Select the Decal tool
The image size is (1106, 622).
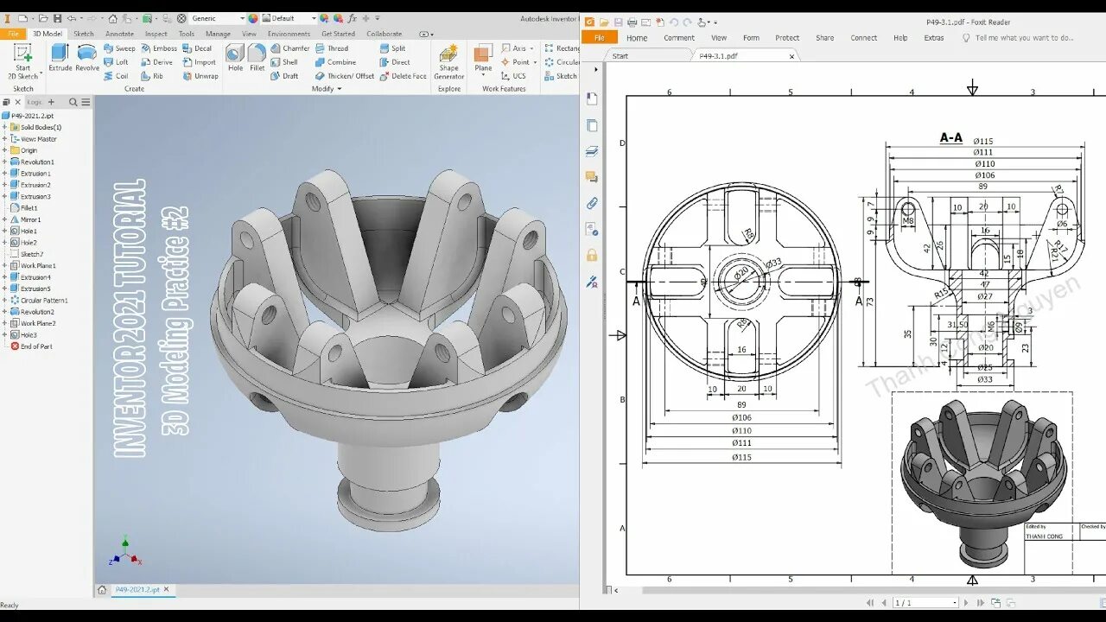tap(197, 48)
